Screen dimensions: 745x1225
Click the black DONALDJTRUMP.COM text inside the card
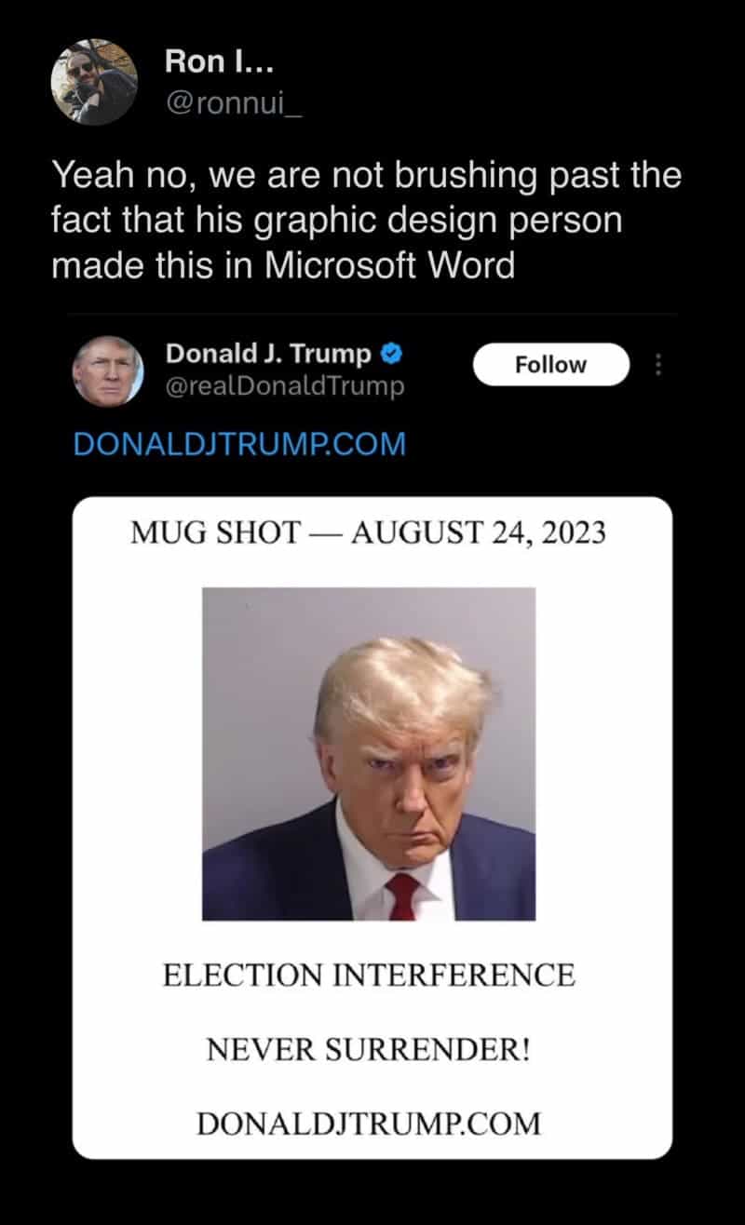point(369,1124)
